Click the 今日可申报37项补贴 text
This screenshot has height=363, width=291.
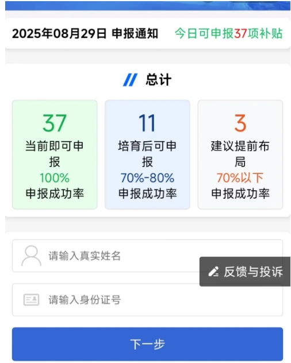(x=229, y=33)
